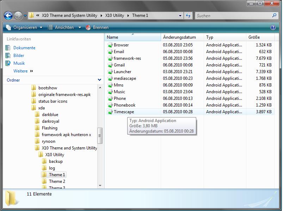Select the Gmail apk file icon
296x211 pixels.
[x=110, y=65]
